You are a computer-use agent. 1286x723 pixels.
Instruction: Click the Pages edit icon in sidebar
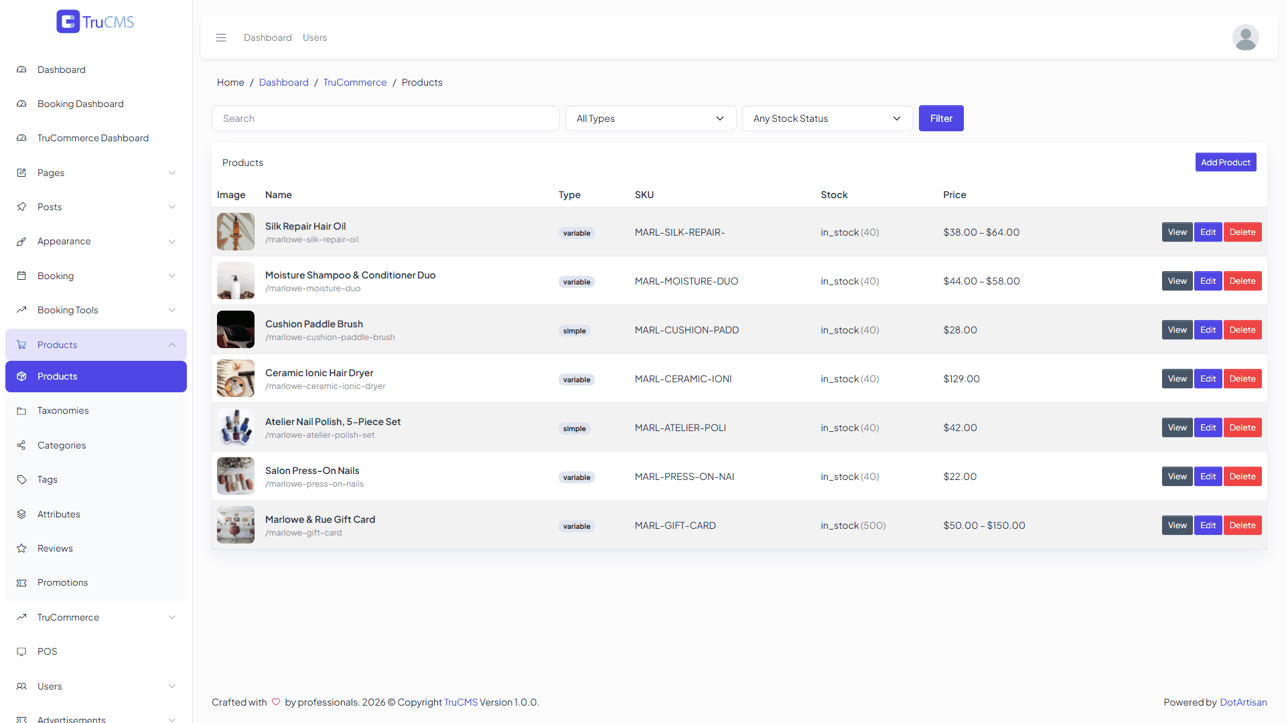pyautogui.click(x=21, y=173)
